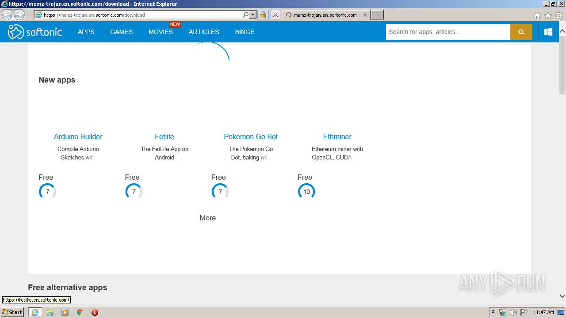566x318 pixels.
Task: Click Free alternative apps heading
Action: coord(68,288)
